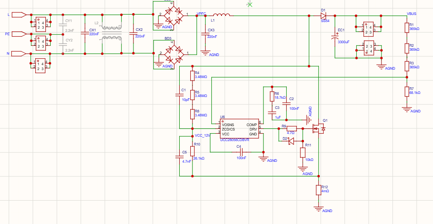Click the R7 68.1kΩ resistor
The width and height of the screenshot is (433, 224).
click(407, 91)
